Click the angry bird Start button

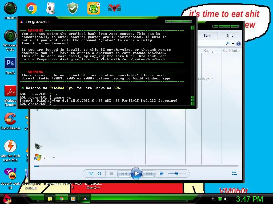coord(7,199)
